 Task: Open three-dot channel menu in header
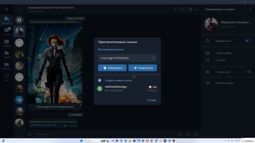pos(196,9)
